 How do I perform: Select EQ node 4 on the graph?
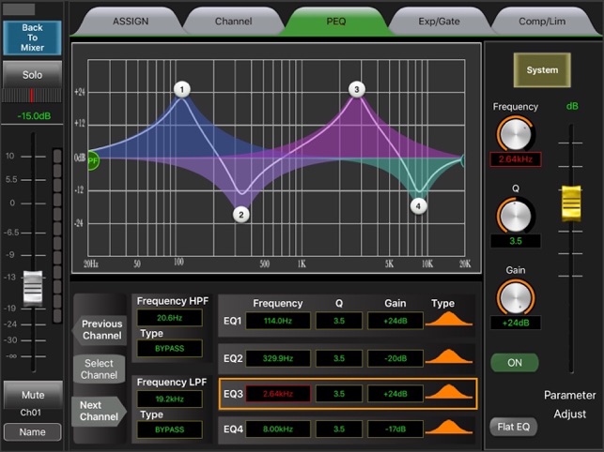(x=418, y=206)
